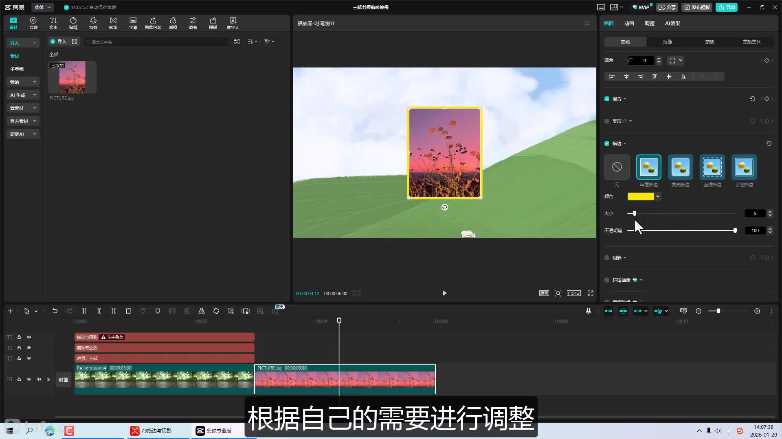Open the 贴纸 stickers panel

tap(73, 23)
